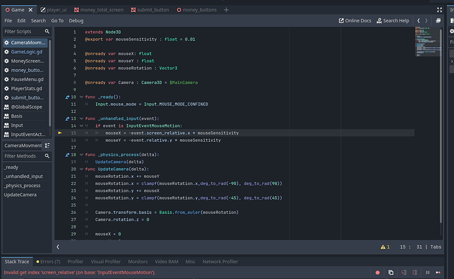This screenshot has height=279, width=454.
Task: Collapse the _physics_process function fold arrow
Action: pos(82,155)
